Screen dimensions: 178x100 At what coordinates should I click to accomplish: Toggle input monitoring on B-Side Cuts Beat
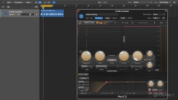click(x=19, y=14)
